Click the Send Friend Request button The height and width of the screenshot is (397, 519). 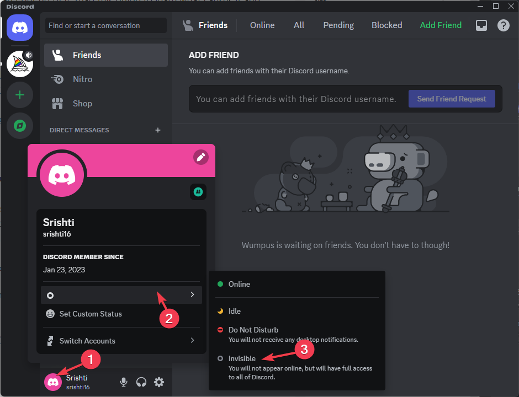coord(452,99)
